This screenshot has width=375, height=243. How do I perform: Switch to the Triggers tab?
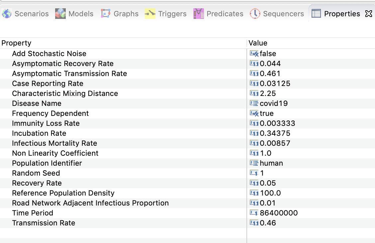click(166, 14)
